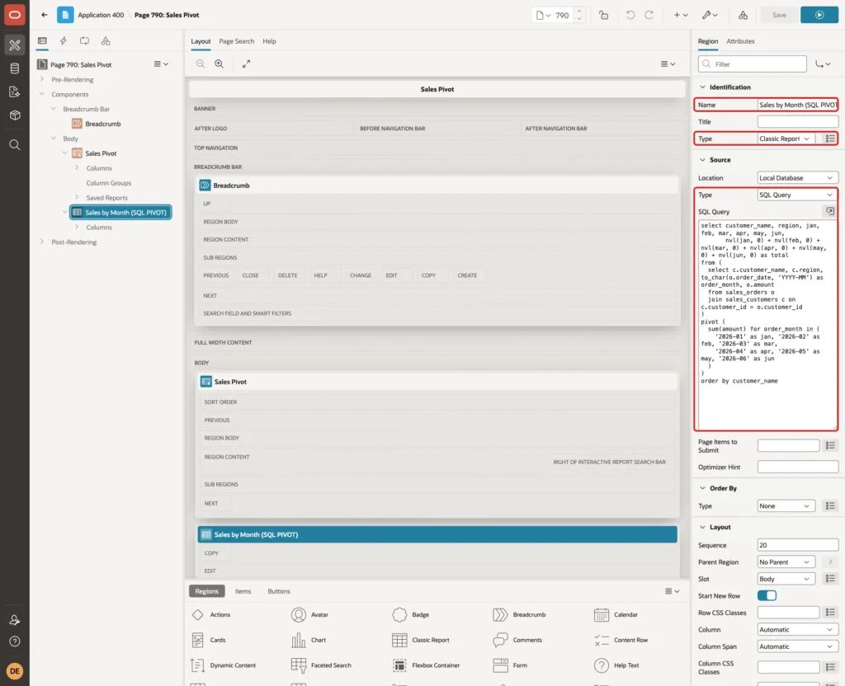Open the SQL Query code editor icon

[830, 211]
